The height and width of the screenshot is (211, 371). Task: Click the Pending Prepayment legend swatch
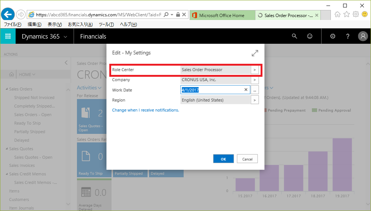pos(265,110)
